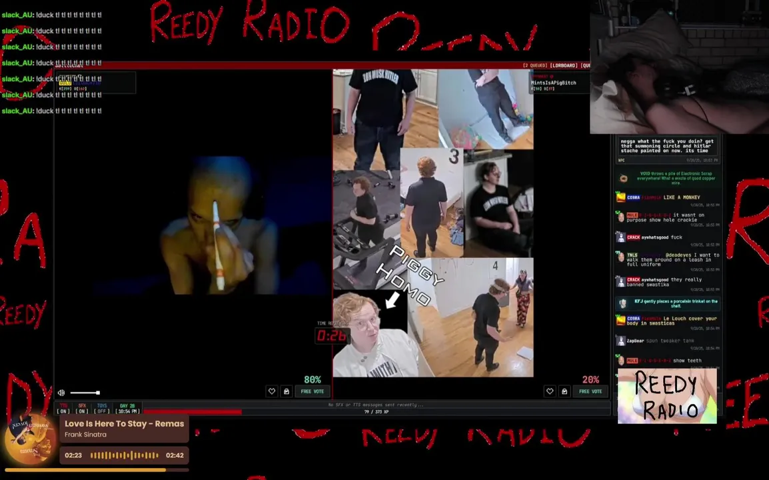Click the avatar beside ZapBear message

click(621, 341)
